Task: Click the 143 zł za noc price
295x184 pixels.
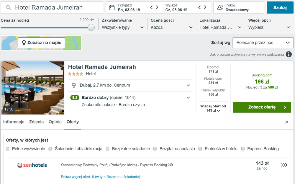Action: (262, 165)
